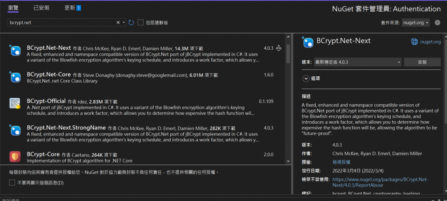Click version 1.6.0 of BCrypt.Net-Core
447x201 pixels.
point(268,75)
